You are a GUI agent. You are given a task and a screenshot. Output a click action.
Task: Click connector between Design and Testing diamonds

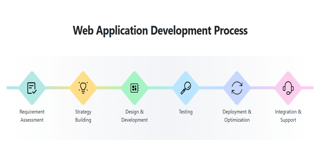click(160, 88)
